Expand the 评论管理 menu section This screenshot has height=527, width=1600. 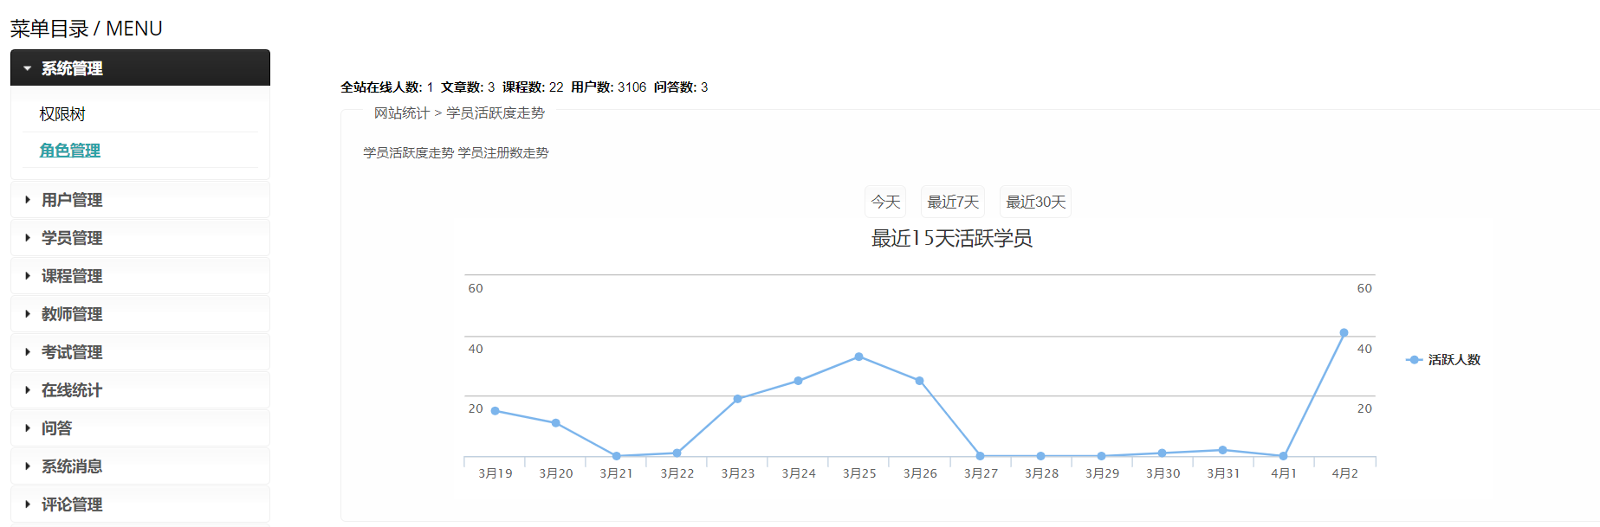pos(140,505)
